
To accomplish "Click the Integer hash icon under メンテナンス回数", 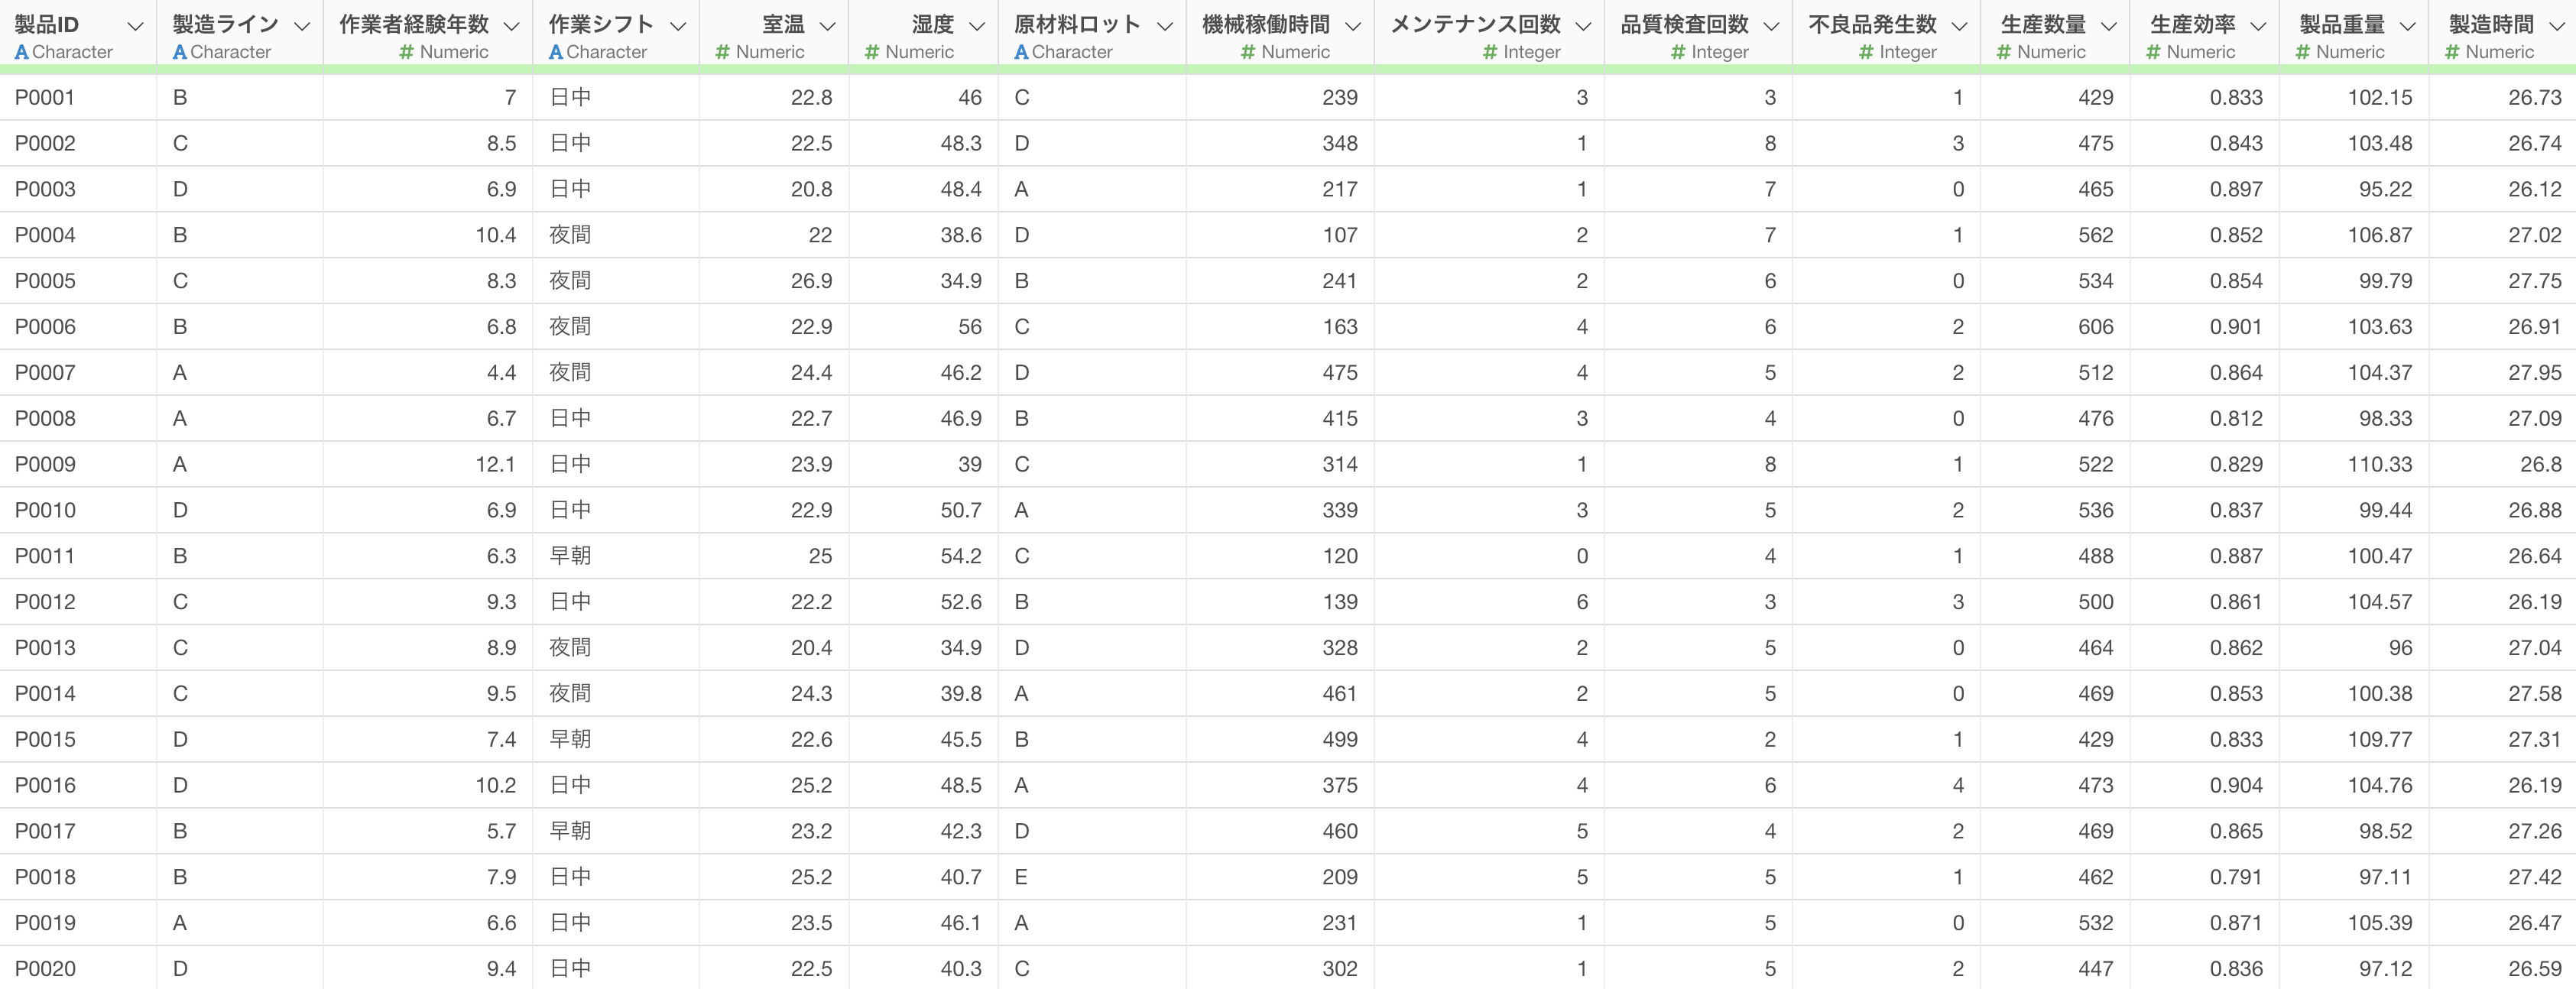I will (1491, 52).
